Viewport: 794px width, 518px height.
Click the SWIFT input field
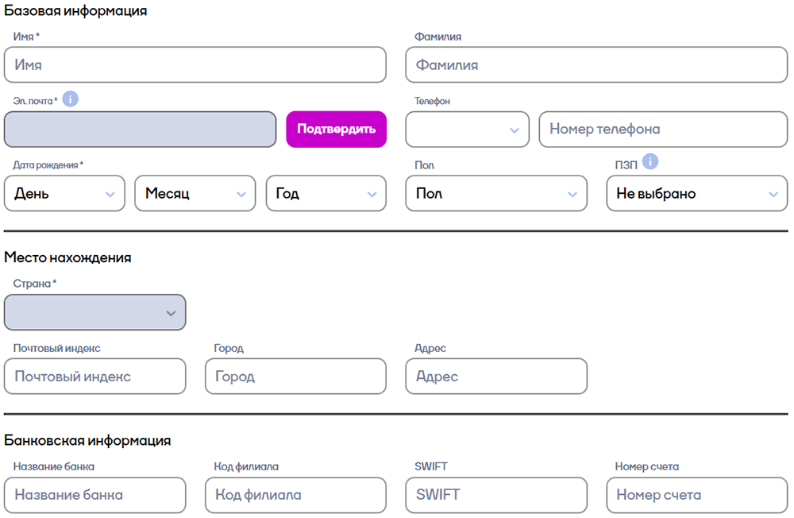coord(496,495)
